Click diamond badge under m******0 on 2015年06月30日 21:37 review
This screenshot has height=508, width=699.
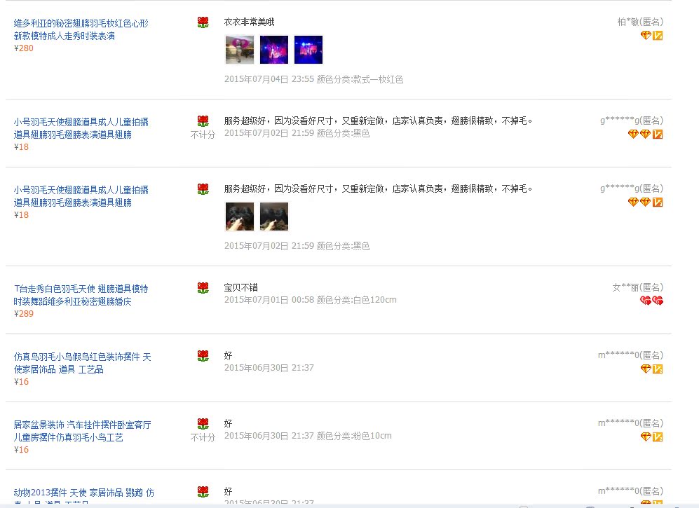tap(646, 369)
